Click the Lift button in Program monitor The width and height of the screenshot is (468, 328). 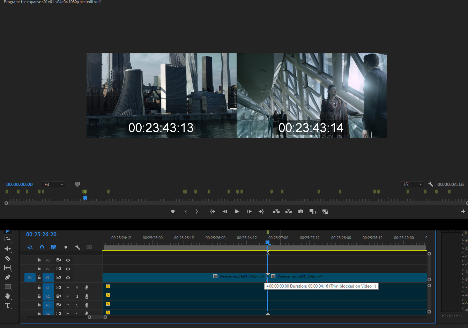tap(276, 212)
